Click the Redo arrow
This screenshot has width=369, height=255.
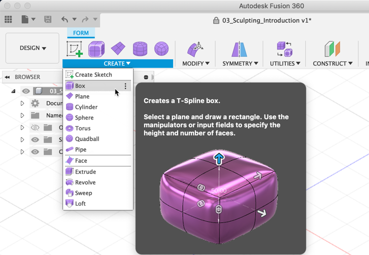point(85,19)
